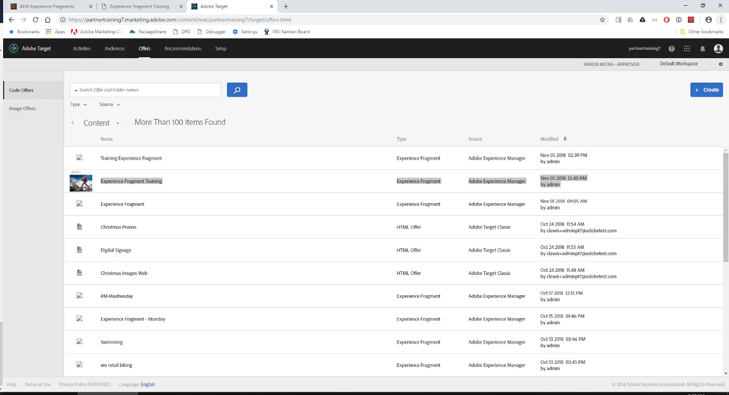Viewport: 729px width, 395px height.
Task: Open the Other bookmarks folder
Action: [701, 32]
